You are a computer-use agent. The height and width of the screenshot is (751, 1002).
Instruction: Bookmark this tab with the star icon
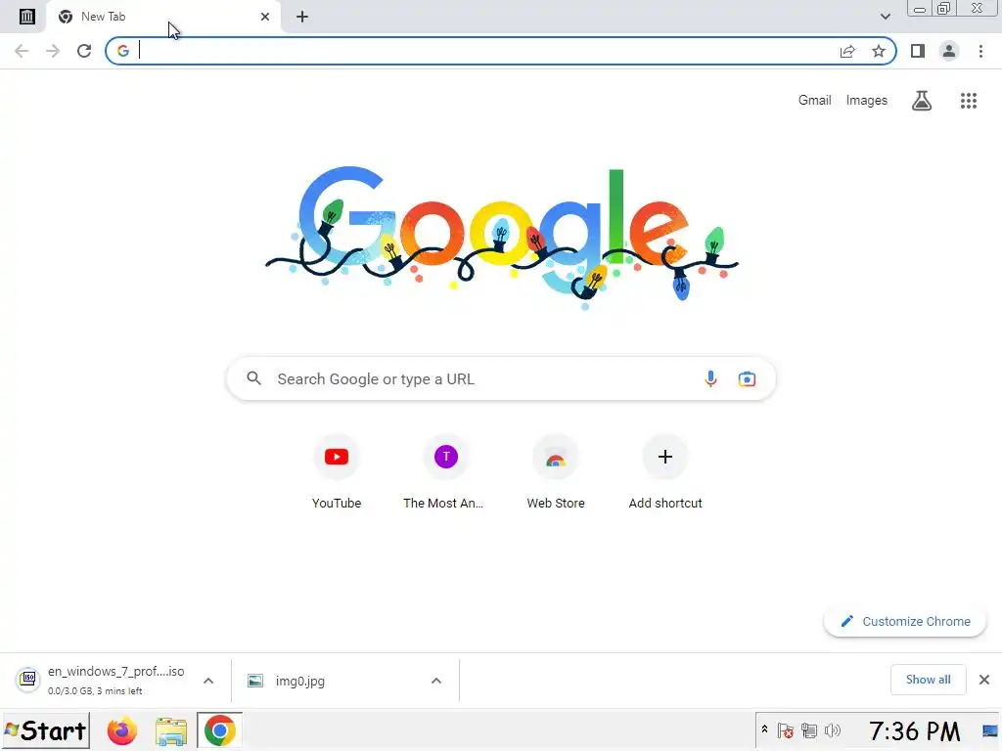[x=879, y=51]
